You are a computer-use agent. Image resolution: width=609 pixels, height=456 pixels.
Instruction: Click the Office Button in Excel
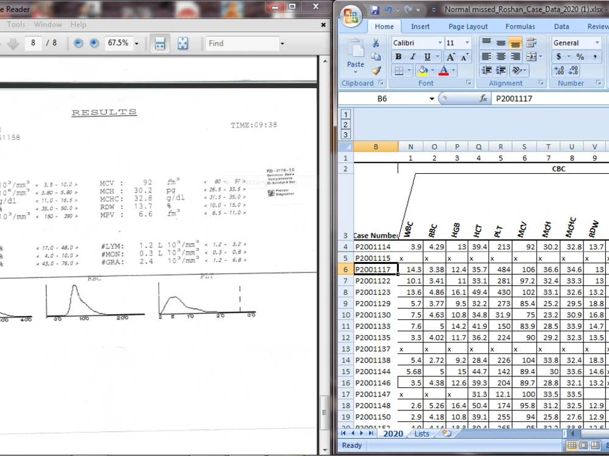pos(351,16)
